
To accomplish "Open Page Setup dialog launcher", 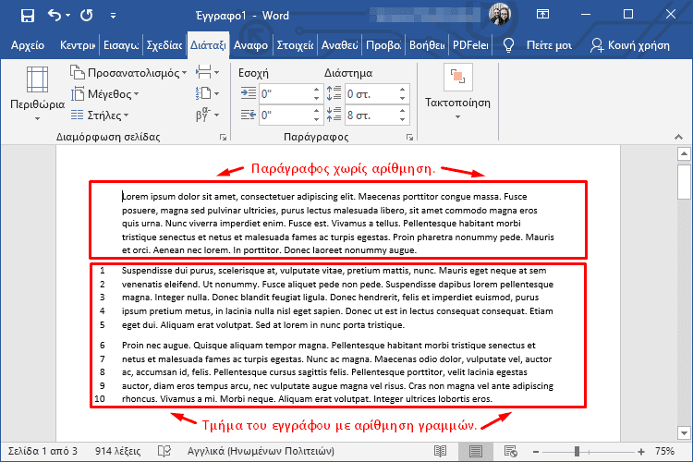I will 223,138.
